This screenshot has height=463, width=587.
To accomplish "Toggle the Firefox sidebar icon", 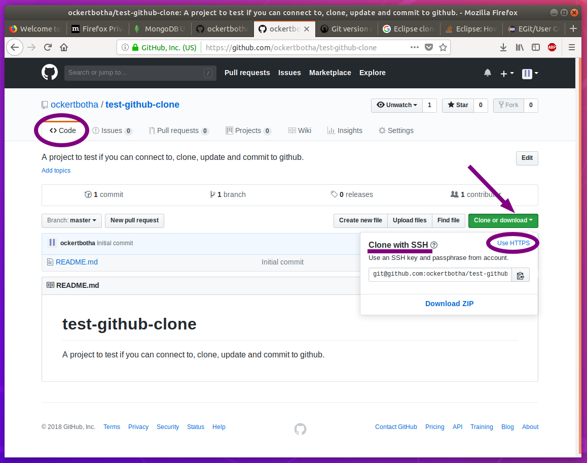I will [536, 47].
